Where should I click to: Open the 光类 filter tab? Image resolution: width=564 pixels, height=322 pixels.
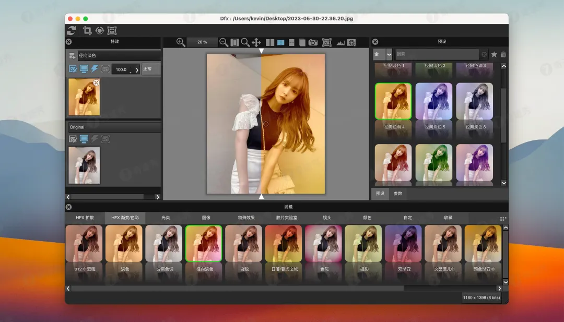(166, 218)
